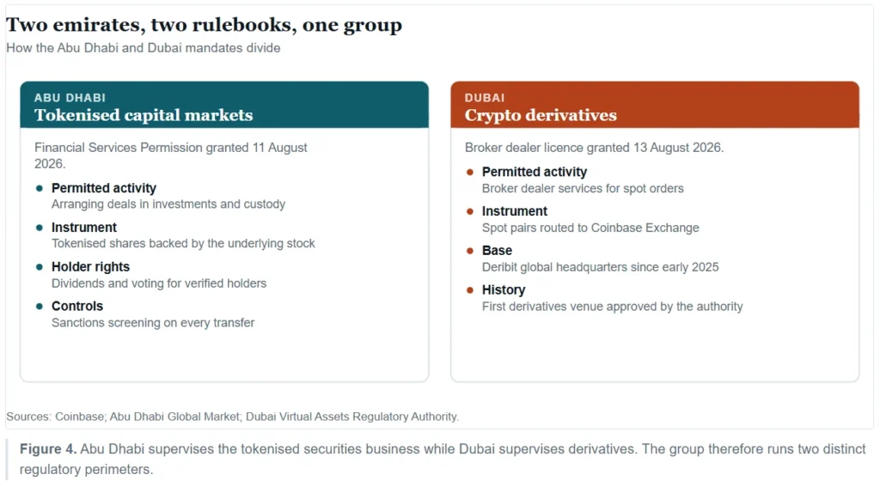880x493 pixels.
Task: Click the orange bullet beside Instrument
Action: click(x=470, y=211)
